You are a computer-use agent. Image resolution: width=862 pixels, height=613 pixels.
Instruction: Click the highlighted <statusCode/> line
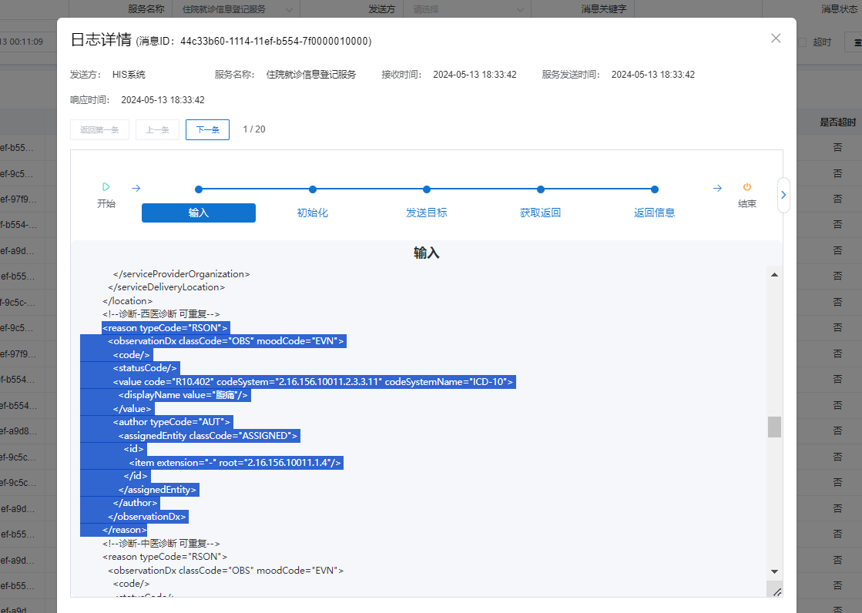[x=146, y=368]
